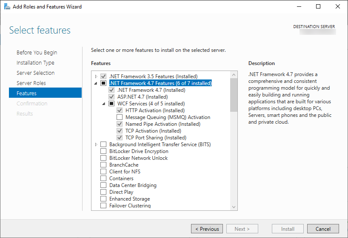348x238 pixels.
Task: Check the BitLocker Drive Encryption box
Action: (103, 151)
